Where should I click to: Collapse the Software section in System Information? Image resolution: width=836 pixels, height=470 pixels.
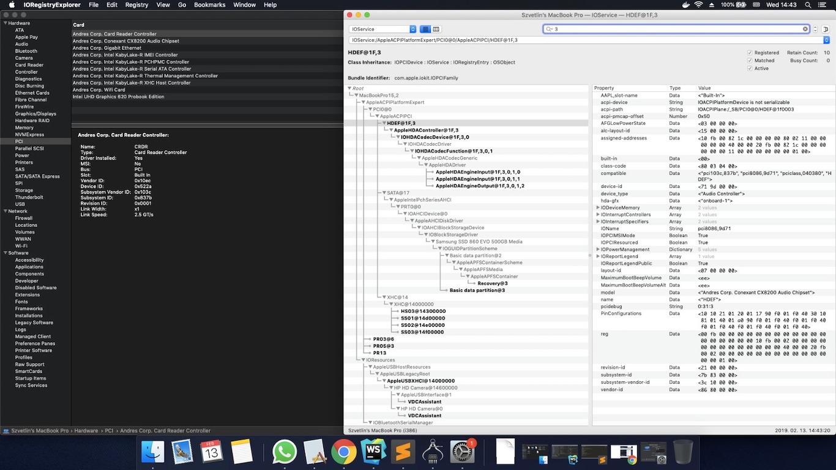pyautogui.click(x=5, y=253)
